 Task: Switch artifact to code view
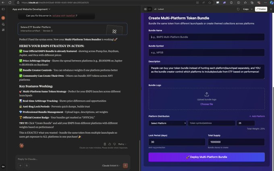click(149, 9)
